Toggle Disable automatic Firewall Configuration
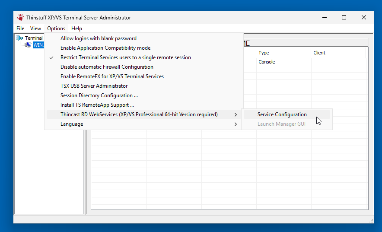The width and height of the screenshot is (382, 232). 144,67
